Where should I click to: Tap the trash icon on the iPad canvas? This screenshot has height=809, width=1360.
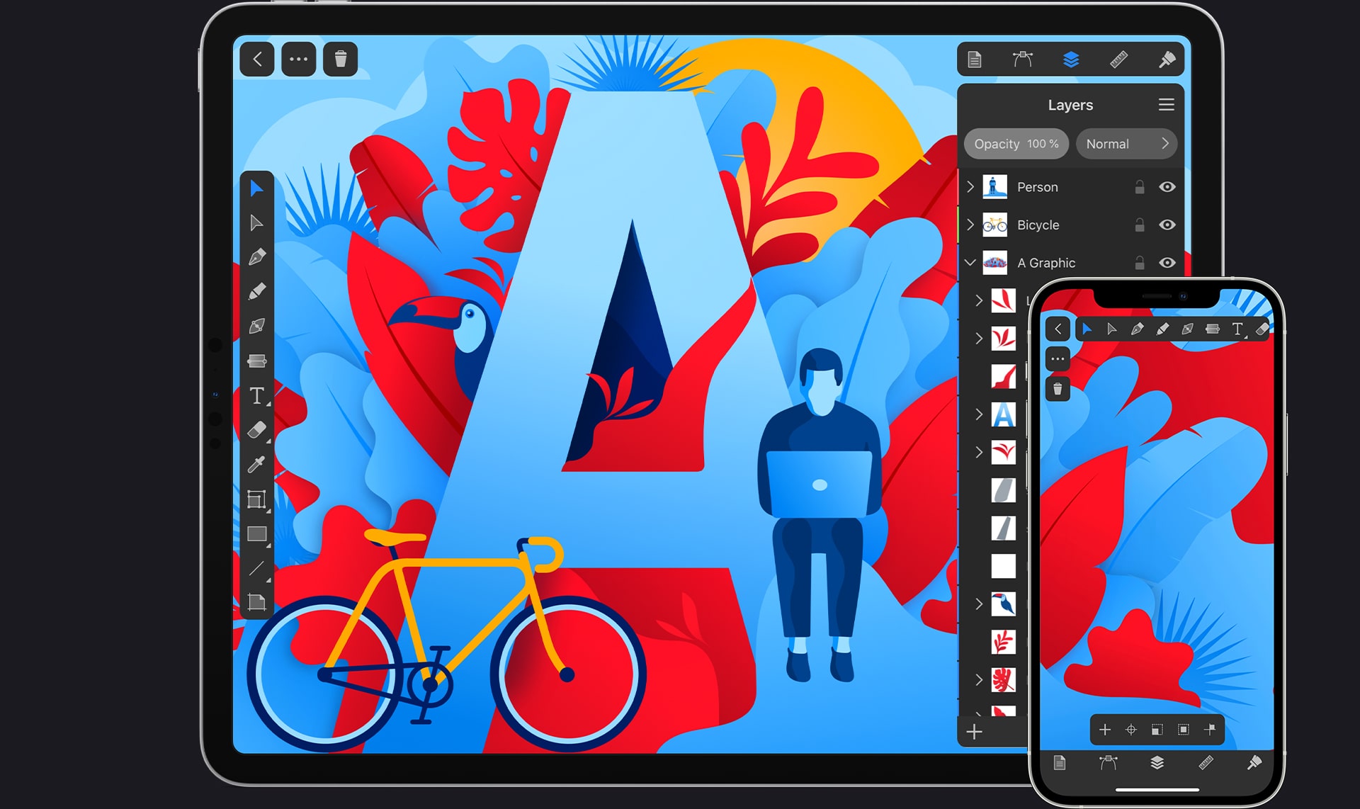341,60
